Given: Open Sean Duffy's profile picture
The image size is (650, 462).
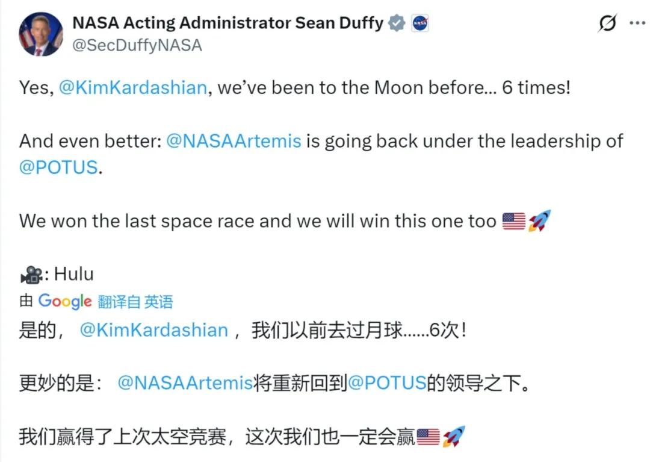Looking at the screenshot, I should (x=41, y=34).
